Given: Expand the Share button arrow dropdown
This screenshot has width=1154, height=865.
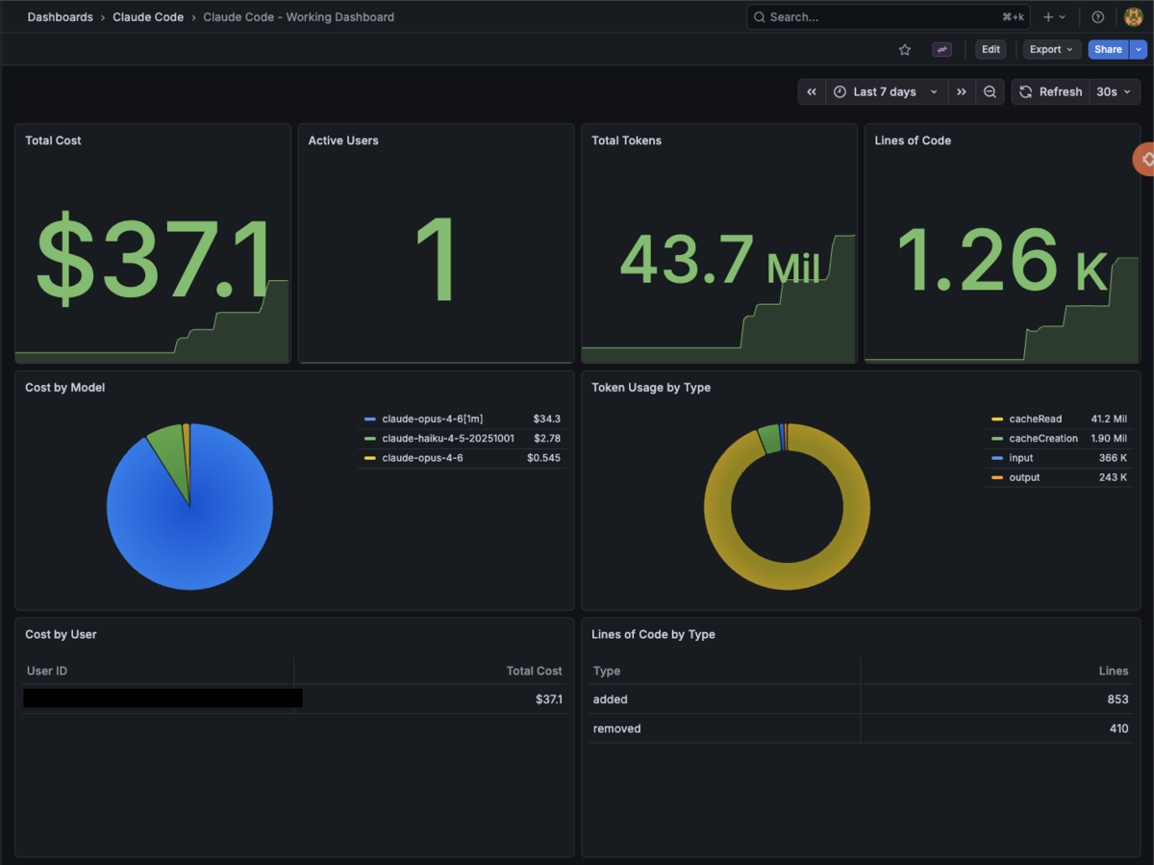Looking at the screenshot, I should coord(1139,49).
